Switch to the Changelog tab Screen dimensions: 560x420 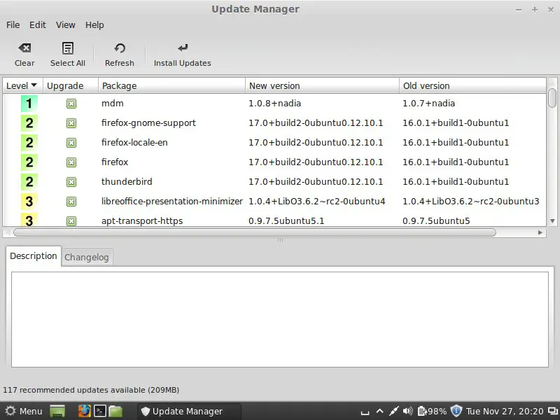(x=87, y=258)
